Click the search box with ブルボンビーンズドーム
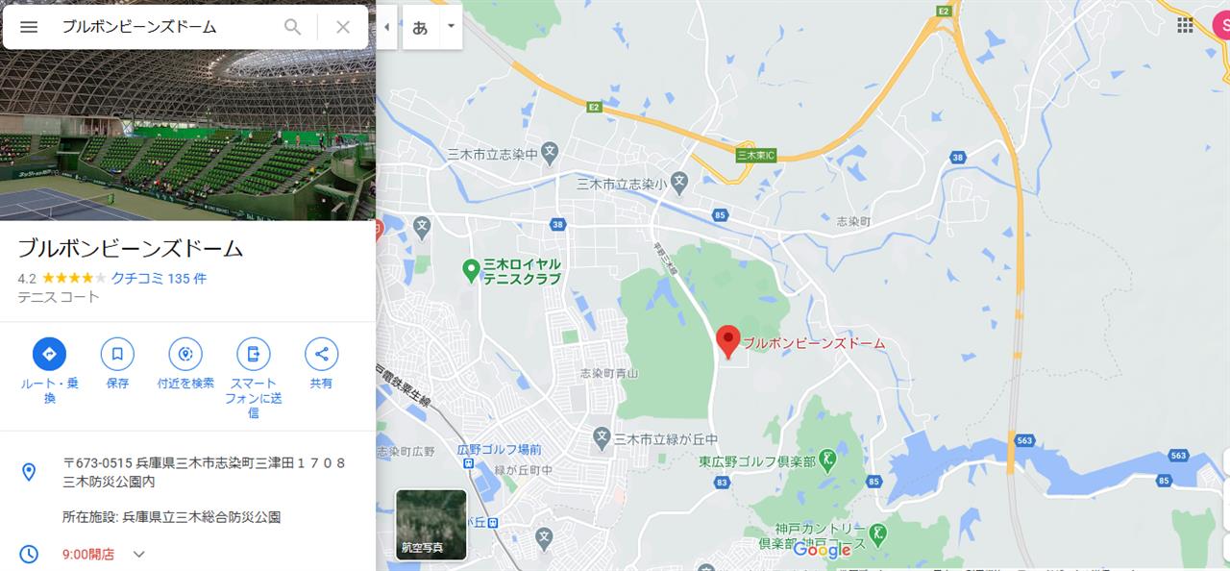 [x=168, y=27]
